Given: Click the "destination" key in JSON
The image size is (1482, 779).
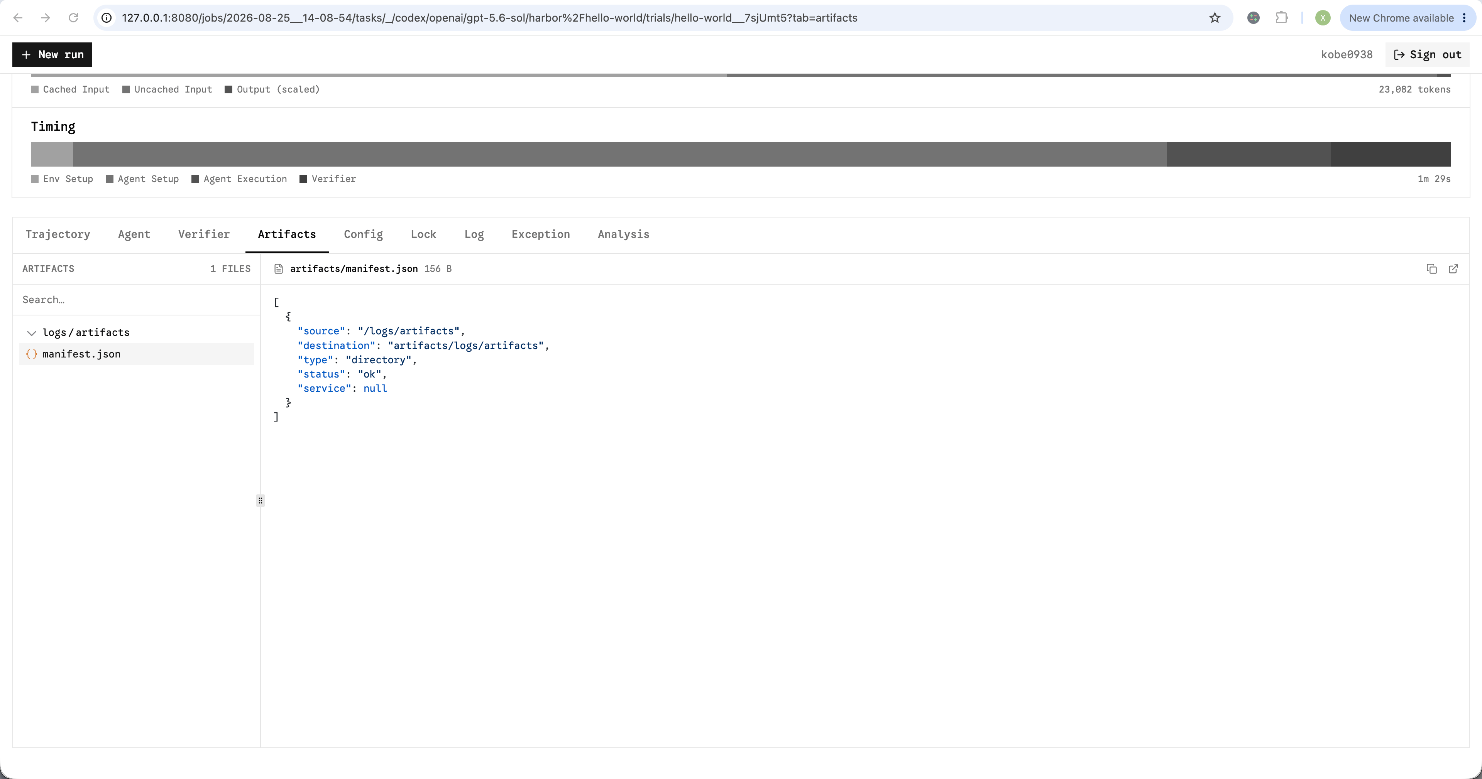Looking at the screenshot, I should [336, 346].
